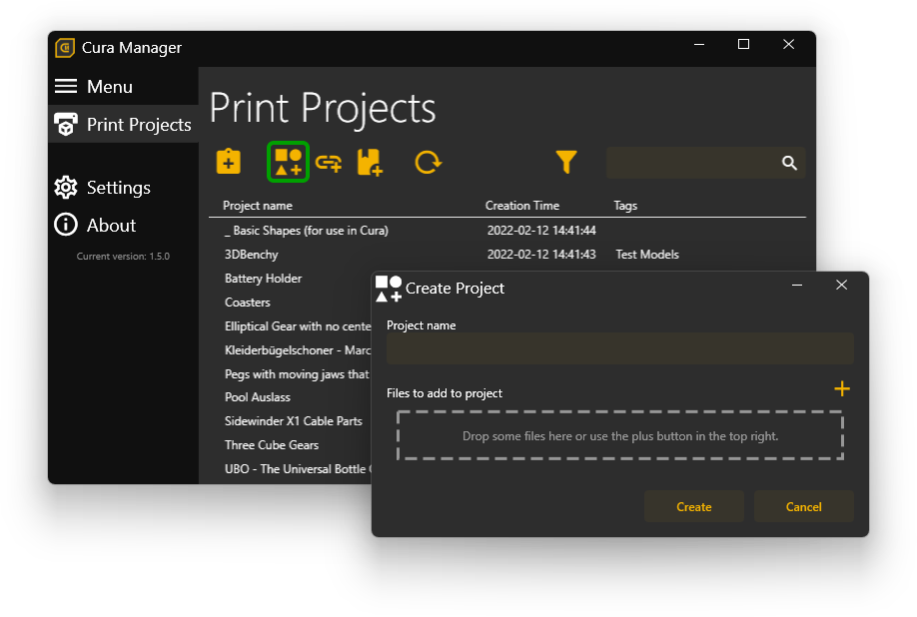Select Sidewinder X1 Cable Parts project
Viewport: 917px width, 617px height.
click(x=294, y=421)
